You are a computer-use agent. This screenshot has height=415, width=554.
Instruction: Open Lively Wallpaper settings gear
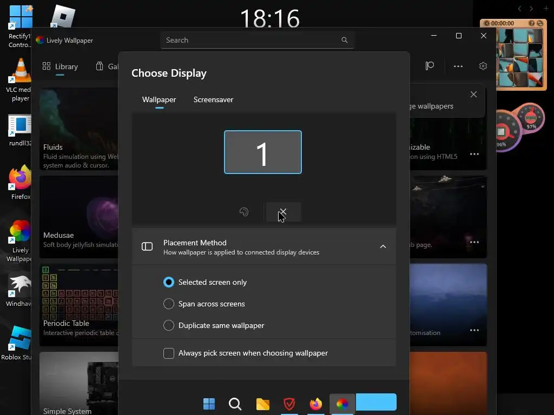(x=483, y=66)
